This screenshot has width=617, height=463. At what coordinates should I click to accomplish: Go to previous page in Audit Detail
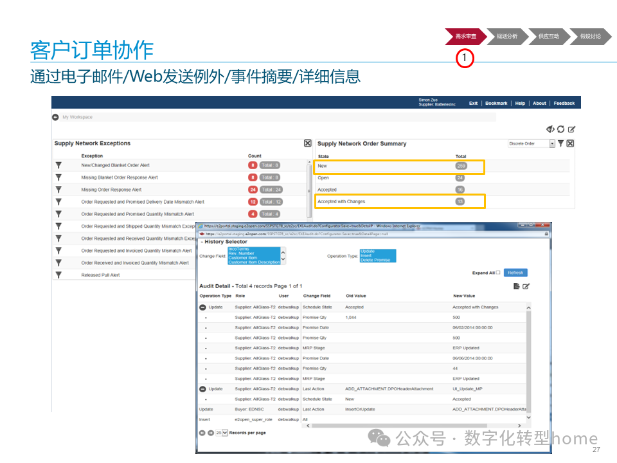coord(202,433)
